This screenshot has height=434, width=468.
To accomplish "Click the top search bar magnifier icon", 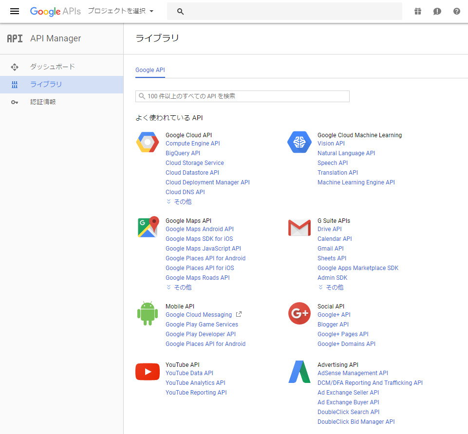I will tap(180, 11).
